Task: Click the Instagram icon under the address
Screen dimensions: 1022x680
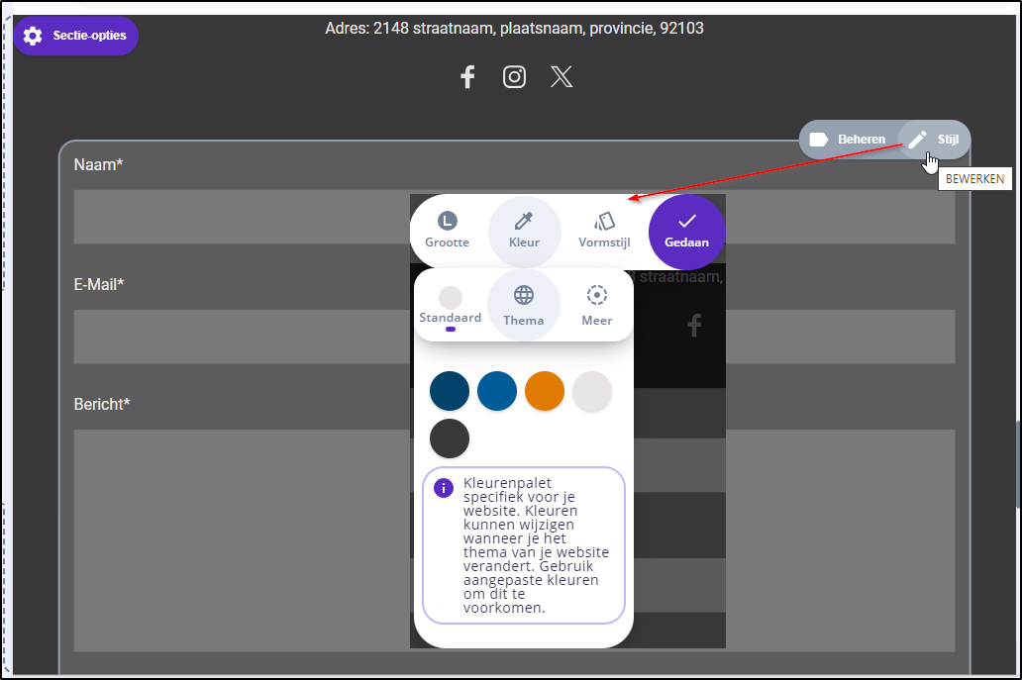Action: click(x=514, y=77)
